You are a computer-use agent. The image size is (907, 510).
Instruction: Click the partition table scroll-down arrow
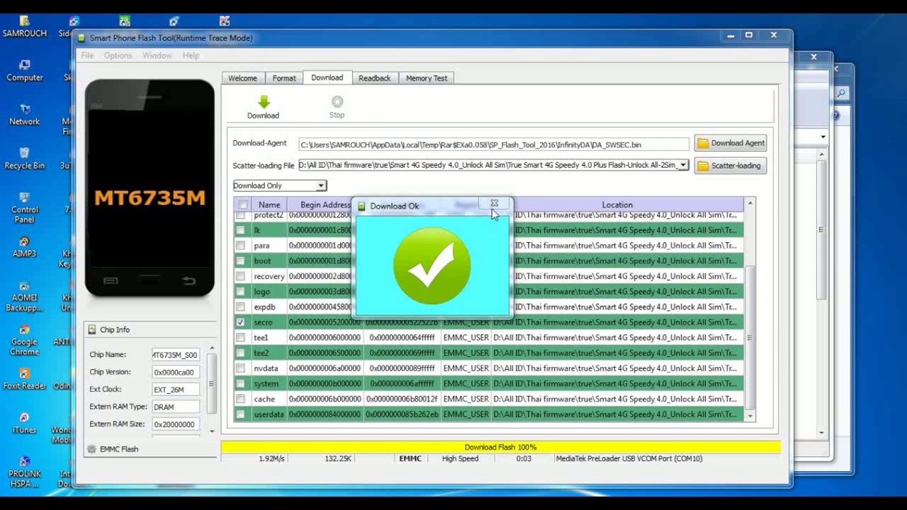pos(750,416)
